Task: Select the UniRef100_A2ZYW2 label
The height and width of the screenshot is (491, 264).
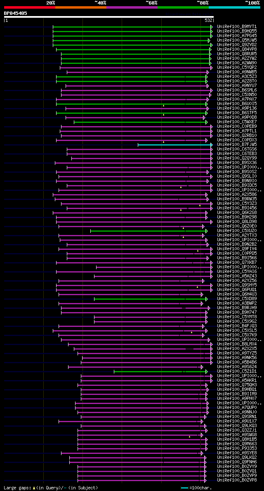Action: coord(237,59)
